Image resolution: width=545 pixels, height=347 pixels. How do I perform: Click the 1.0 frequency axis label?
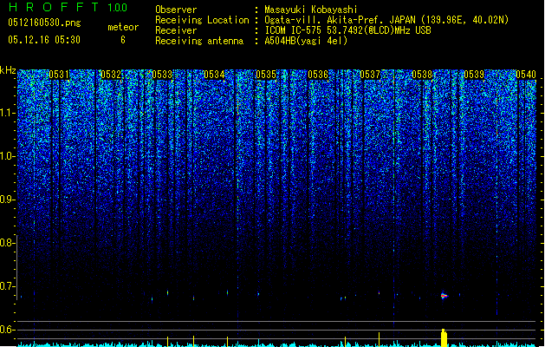[8, 156]
